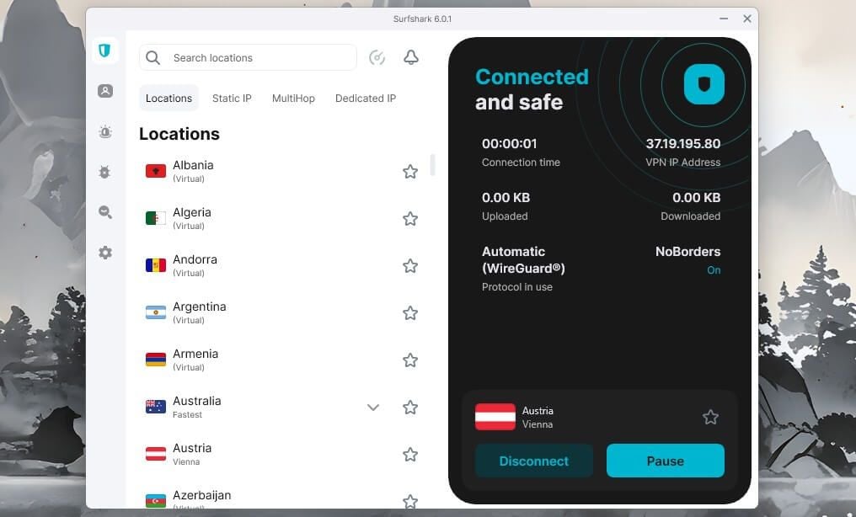Favorite Azerbaijan with its star
The image size is (856, 517).
[410, 501]
